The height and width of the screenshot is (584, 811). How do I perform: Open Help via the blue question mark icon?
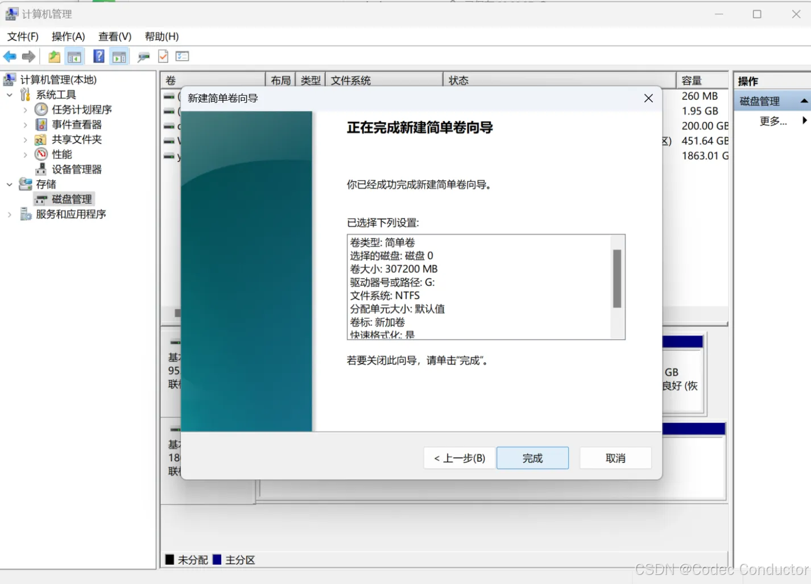[x=99, y=56]
